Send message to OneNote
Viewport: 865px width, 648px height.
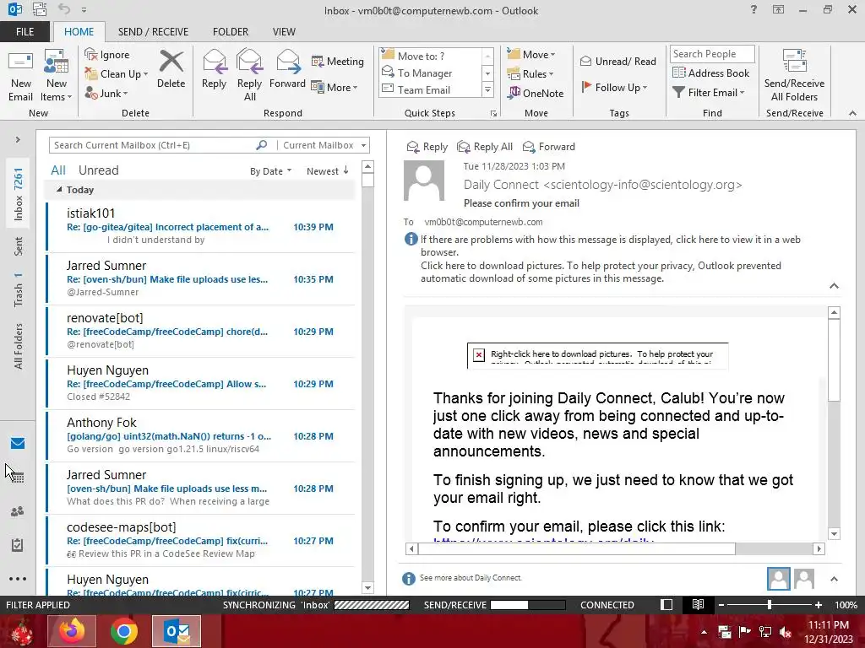pyautogui.click(x=536, y=93)
